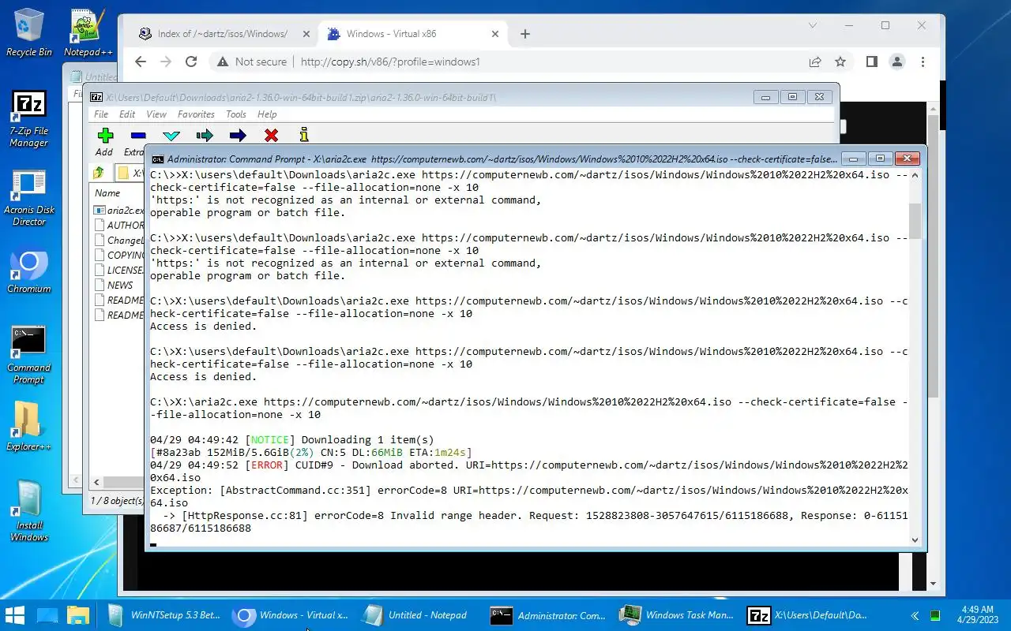Open 7-Zip Tools menu
This screenshot has height=631, width=1011.
tap(236, 114)
